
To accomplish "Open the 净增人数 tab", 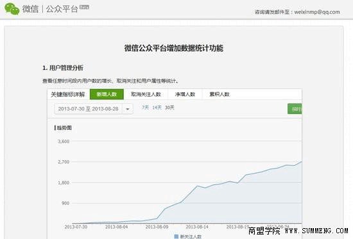I will pyautogui.click(x=185, y=94).
